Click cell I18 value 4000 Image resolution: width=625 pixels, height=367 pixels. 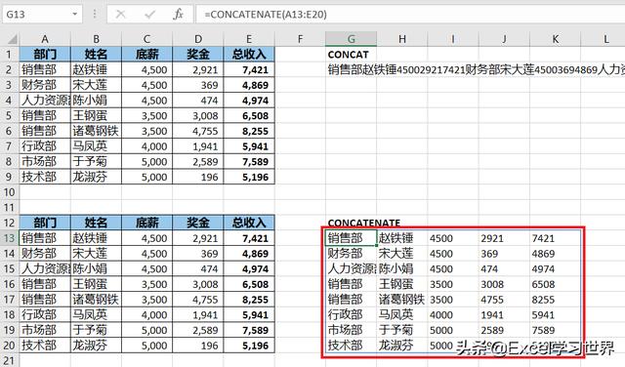[453, 315]
